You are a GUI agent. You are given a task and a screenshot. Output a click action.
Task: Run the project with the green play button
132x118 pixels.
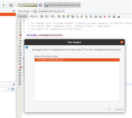pyautogui.click(x=4, y=5)
